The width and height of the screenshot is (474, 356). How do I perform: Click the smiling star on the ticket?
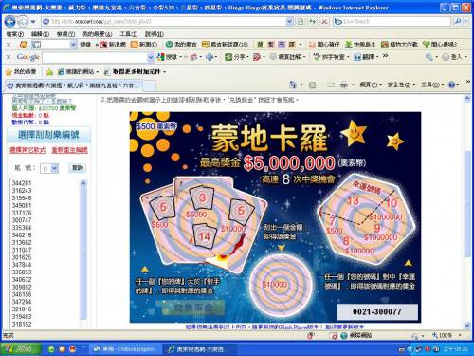354,132
